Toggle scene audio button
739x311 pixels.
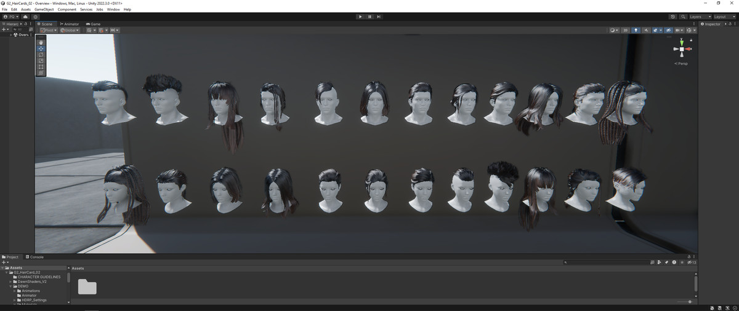[x=646, y=30]
